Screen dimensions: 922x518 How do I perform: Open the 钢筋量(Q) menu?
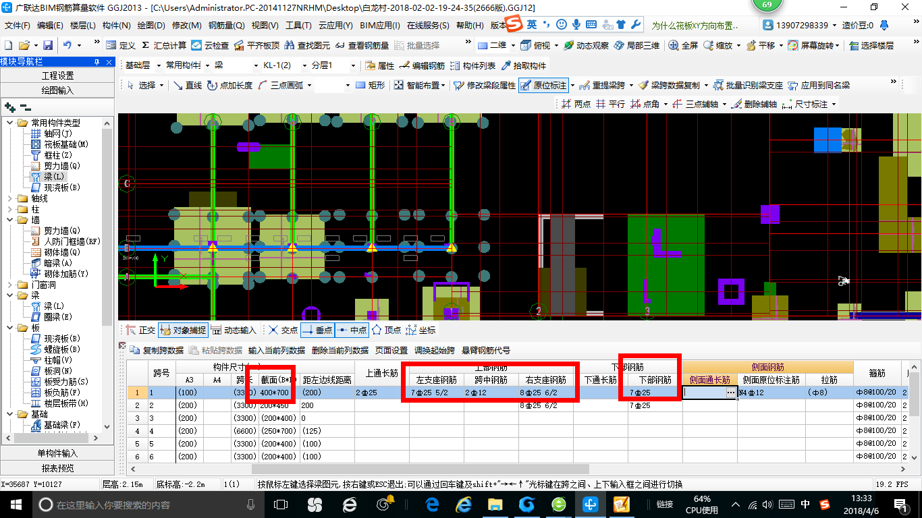click(226, 25)
